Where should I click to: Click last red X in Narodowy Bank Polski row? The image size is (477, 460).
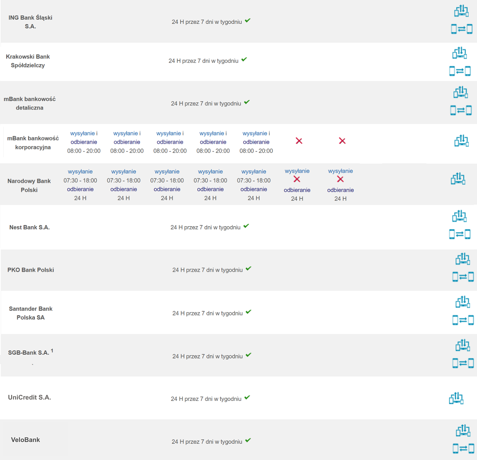[340, 179]
